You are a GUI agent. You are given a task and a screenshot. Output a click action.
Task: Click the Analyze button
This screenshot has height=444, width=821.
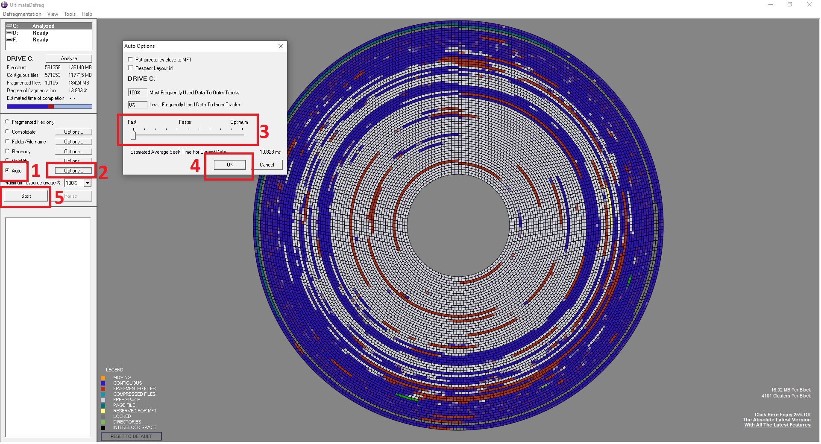tap(69, 58)
